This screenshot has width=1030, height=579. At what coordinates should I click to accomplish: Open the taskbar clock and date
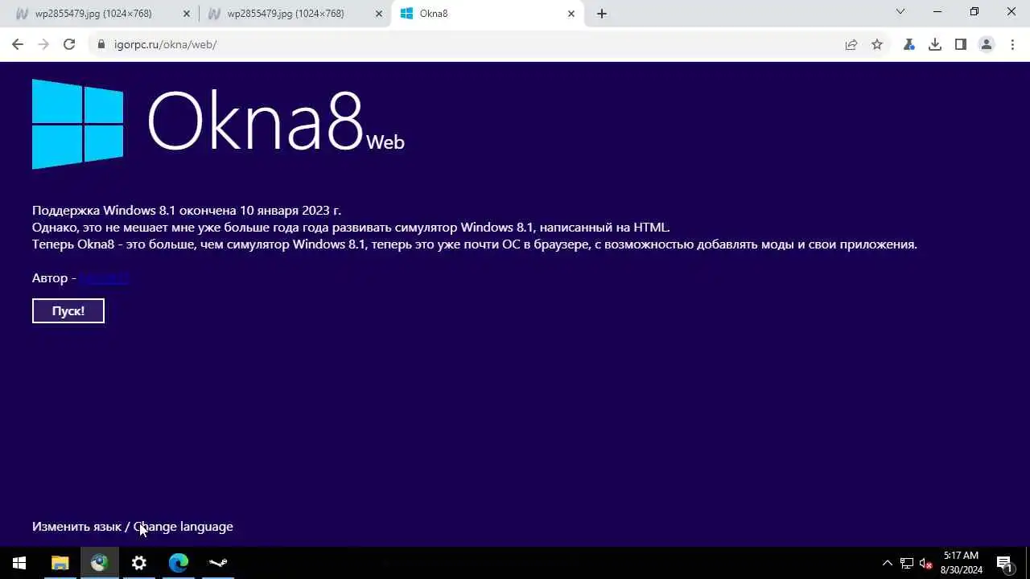click(962, 563)
